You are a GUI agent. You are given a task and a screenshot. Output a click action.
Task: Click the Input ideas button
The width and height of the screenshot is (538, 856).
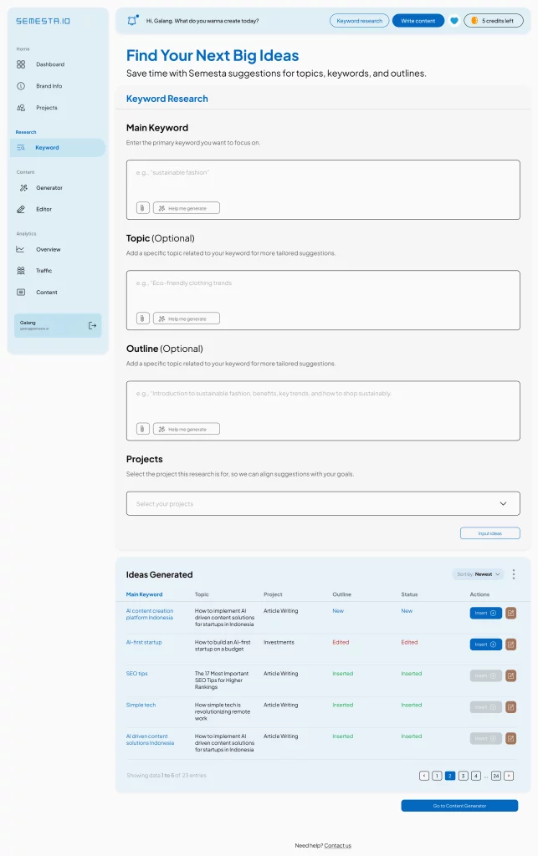(x=490, y=533)
